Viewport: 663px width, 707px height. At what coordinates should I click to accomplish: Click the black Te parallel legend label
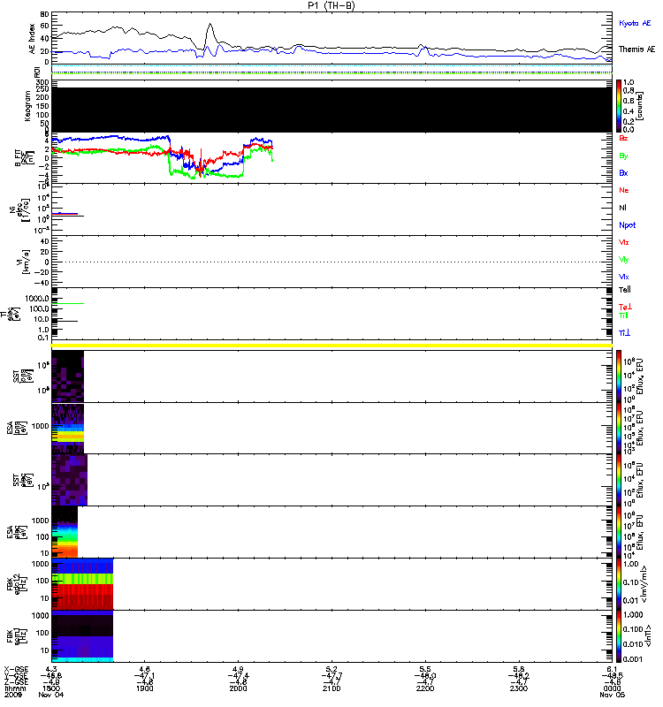pos(625,290)
